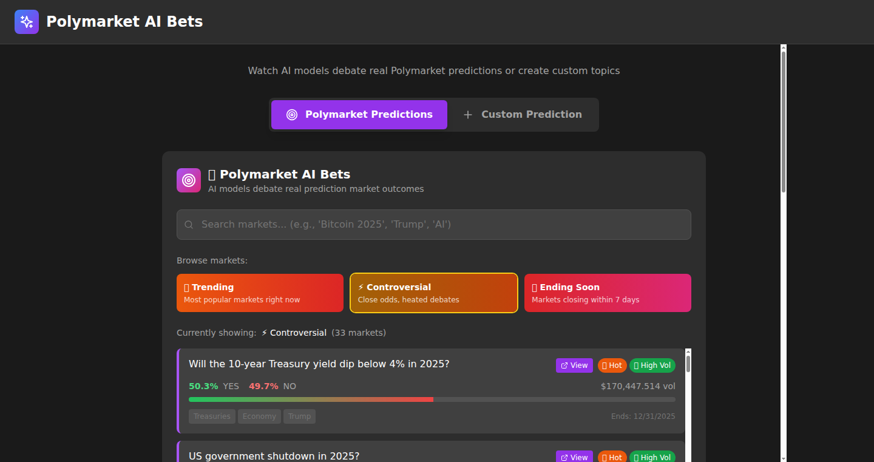Open the 10-year Treasury yield market question
The image size is (874, 462).
(319, 364)
